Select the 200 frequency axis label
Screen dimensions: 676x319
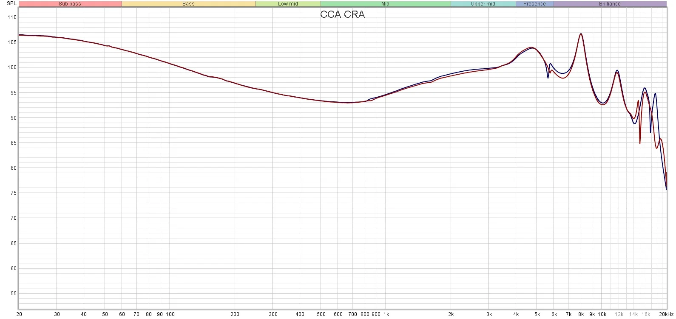tap(235, 314)
